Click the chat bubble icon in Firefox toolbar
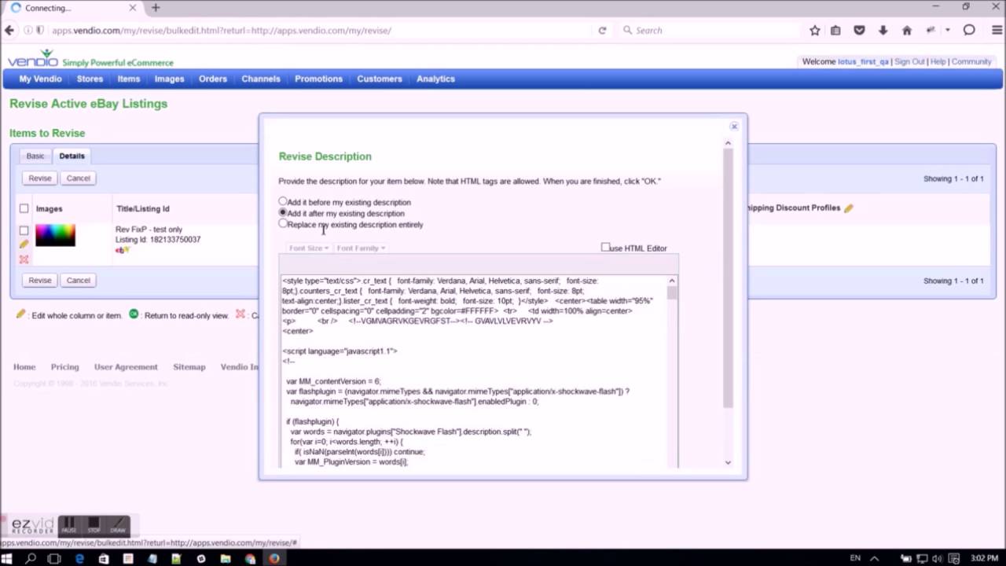1006x566 pixels. tap(969, 30)
